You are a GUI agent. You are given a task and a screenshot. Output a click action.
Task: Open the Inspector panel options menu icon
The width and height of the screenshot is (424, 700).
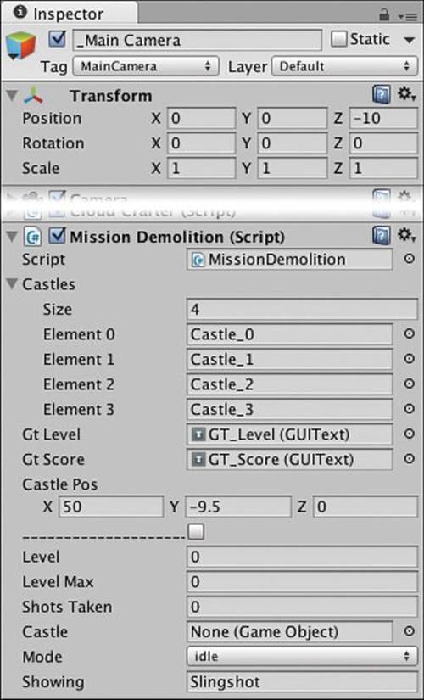click(406, 16)
